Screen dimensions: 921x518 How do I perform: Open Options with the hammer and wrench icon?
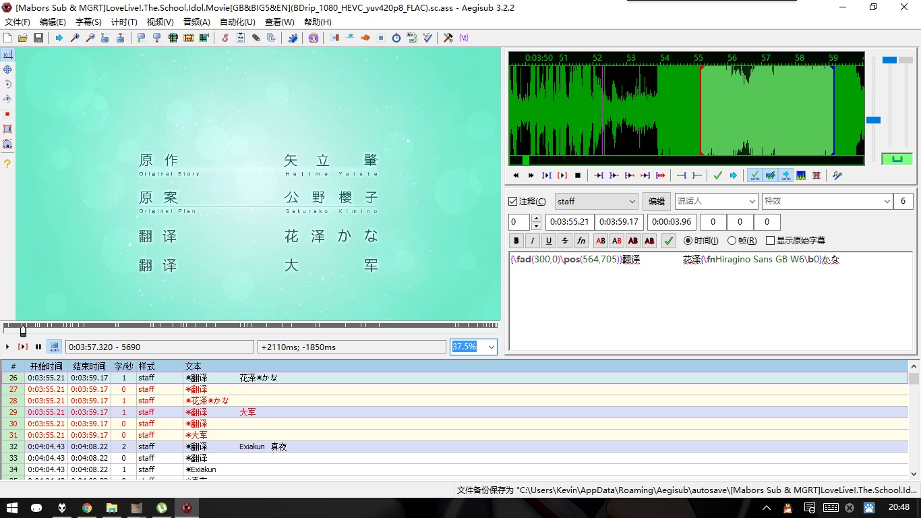click(x=448, y=38)
